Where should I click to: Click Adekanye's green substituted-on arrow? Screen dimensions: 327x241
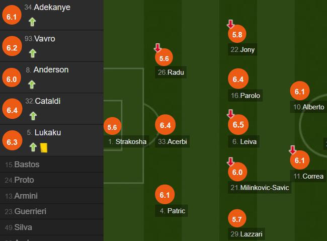[x=32, y=22]
